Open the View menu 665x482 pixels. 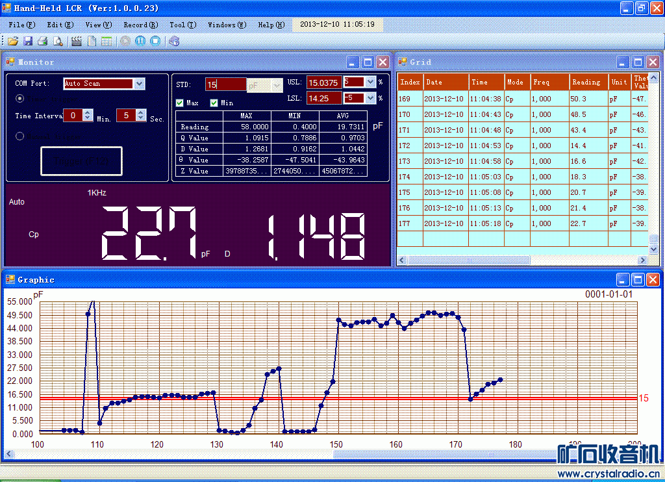click(99, 25)
